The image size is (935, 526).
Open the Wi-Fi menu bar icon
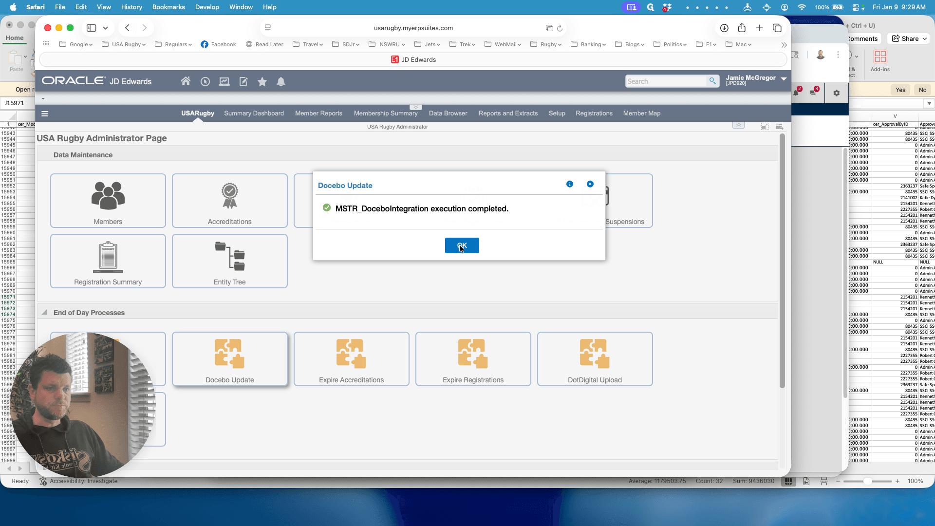pyautogui.click(x=802, y=7)
